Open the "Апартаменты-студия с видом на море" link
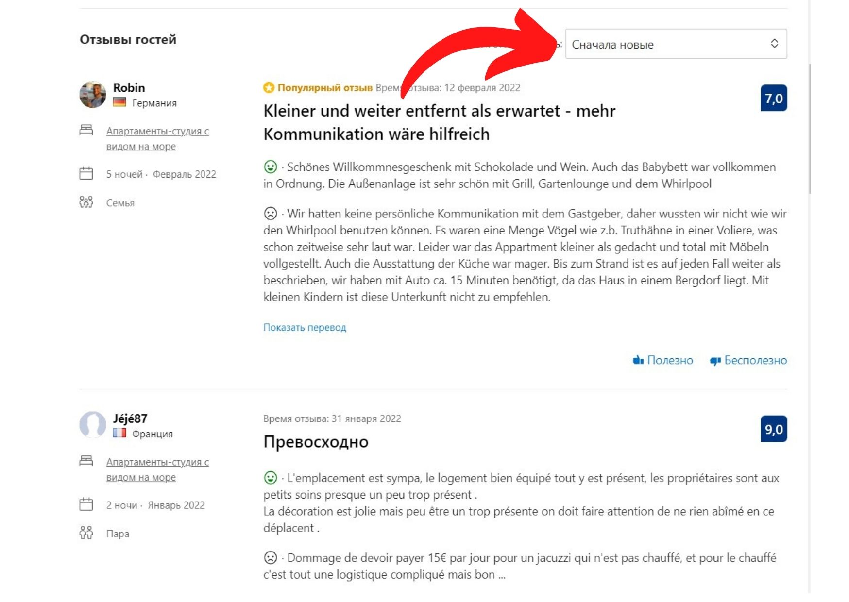The height and width of the screenshot is (602, 849). tap(158, 138)
